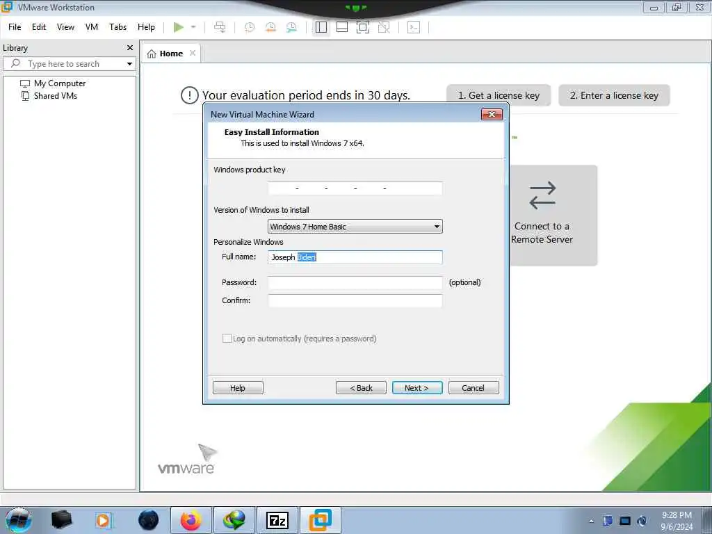This screenshot has width=712, height=534.
Task: Open Internet Download Manager taskbar icon
Action: click(x=234, y=520)
